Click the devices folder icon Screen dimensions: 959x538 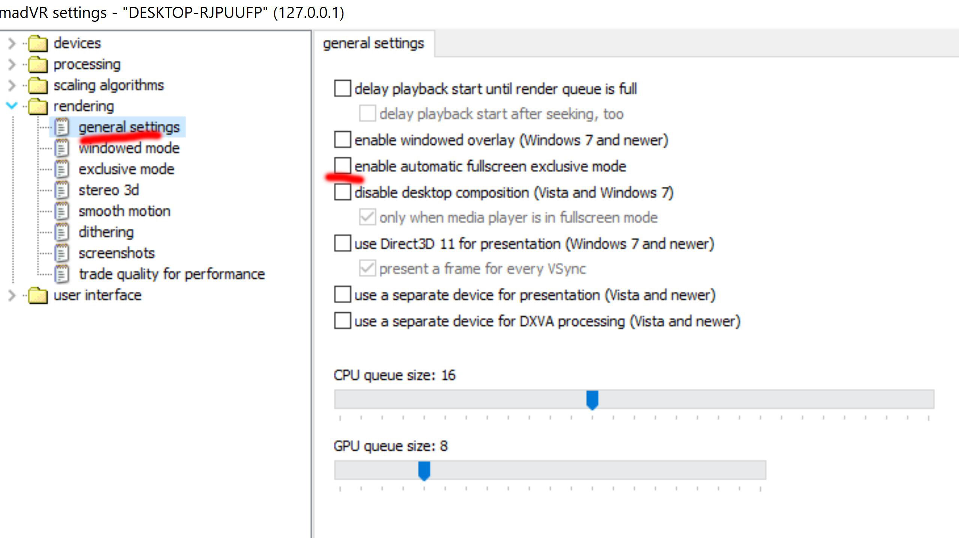click(x=38, y=43)
